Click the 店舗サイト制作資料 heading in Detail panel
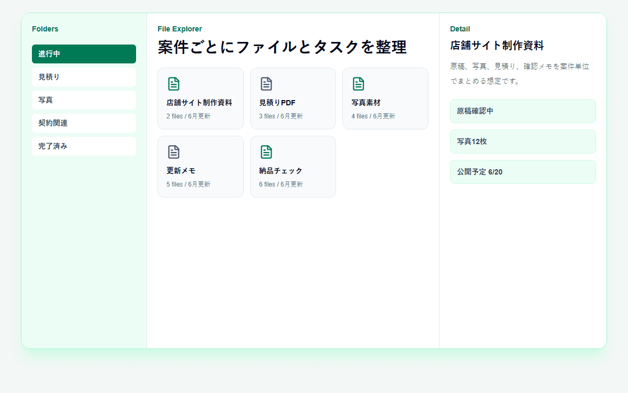This screenshot has height=393, width=628. (497, 46)
